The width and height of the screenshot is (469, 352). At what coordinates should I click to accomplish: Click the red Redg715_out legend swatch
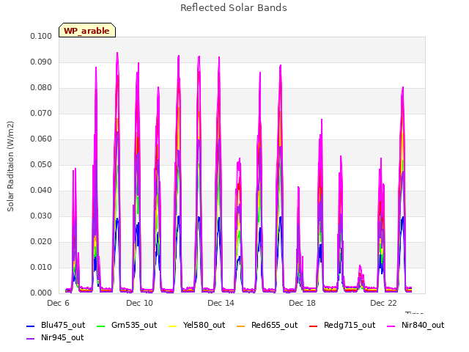[x=313, y=326]
